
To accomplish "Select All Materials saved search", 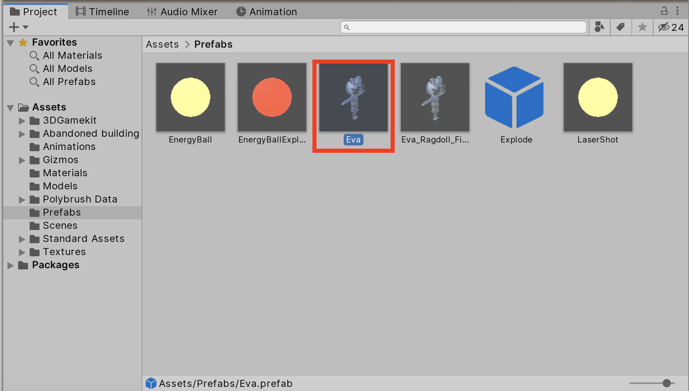I will [x=72, y=55].
